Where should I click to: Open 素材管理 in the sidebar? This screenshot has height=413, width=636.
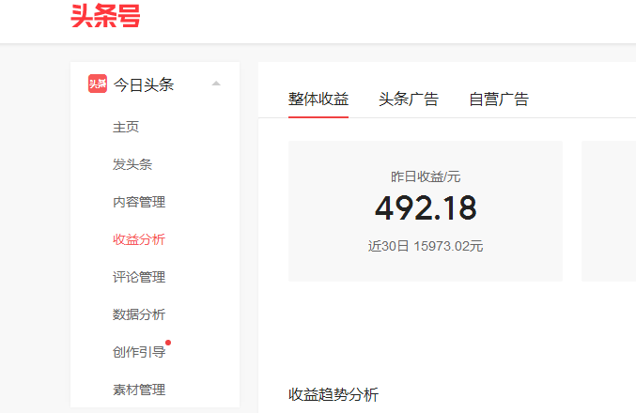(139, 390)
